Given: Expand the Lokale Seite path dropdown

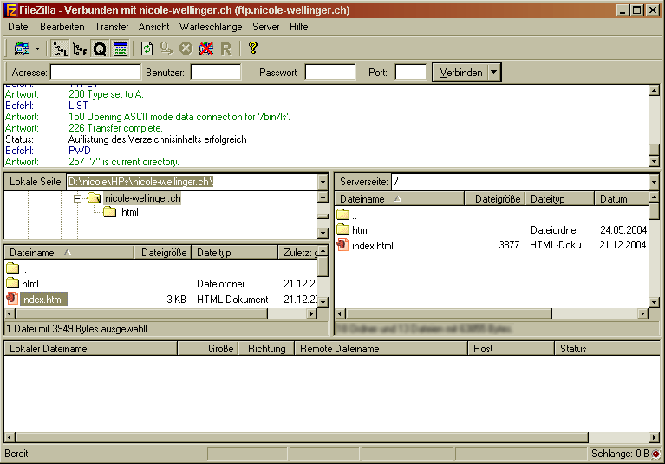Looking at the screenshot, I should point(323,182).
